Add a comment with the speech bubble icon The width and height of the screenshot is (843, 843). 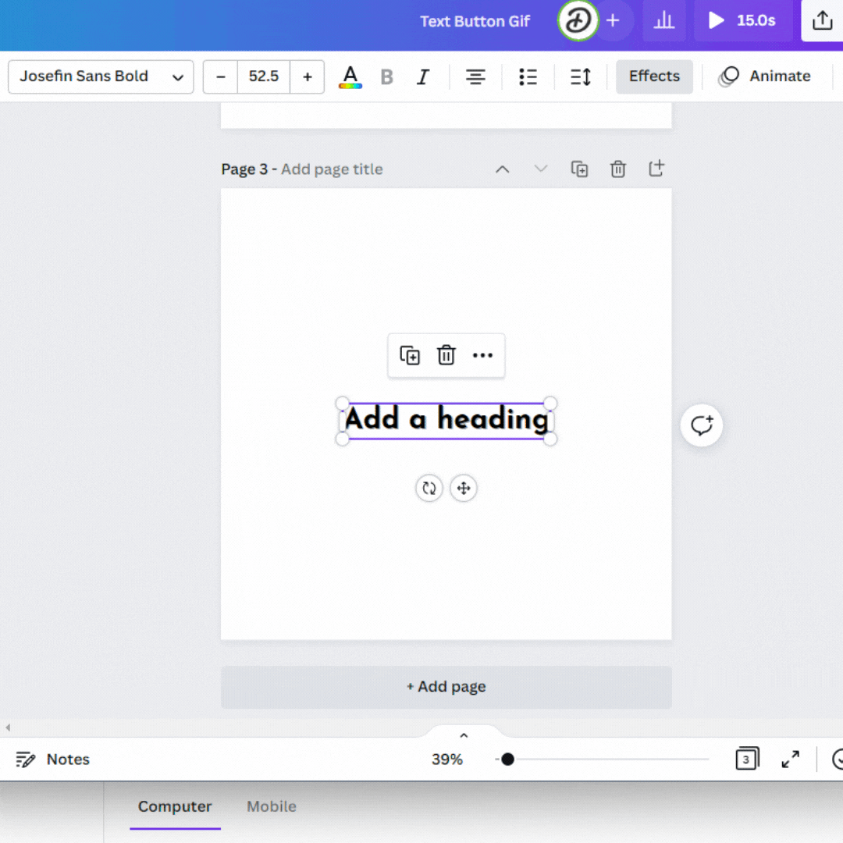coord(701,425)
